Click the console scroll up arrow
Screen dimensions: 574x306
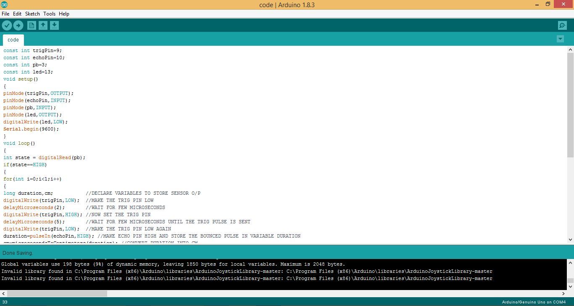coord(570,263)
